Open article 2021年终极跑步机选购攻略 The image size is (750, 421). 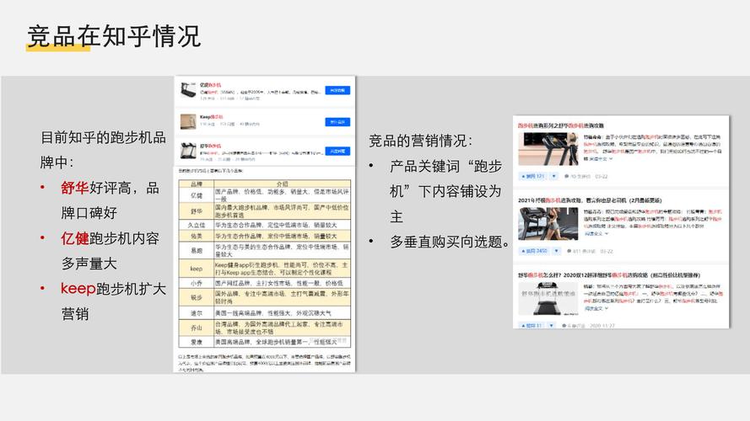pos(590,200)
